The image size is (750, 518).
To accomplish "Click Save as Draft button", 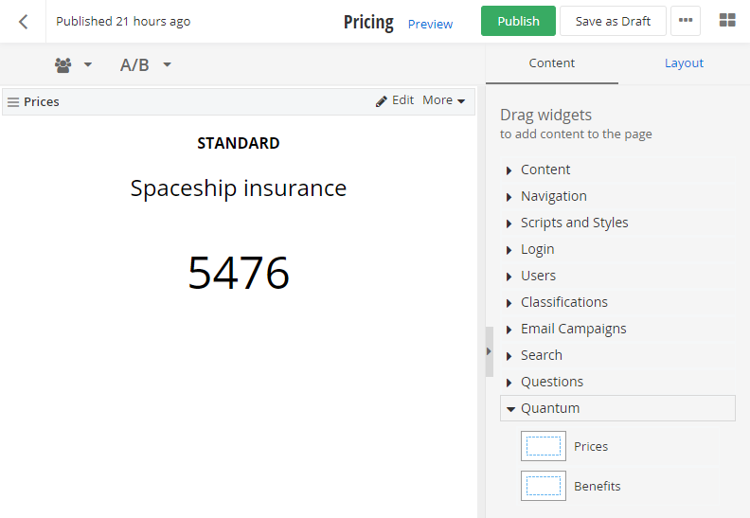I will click(x=612, y=21).
